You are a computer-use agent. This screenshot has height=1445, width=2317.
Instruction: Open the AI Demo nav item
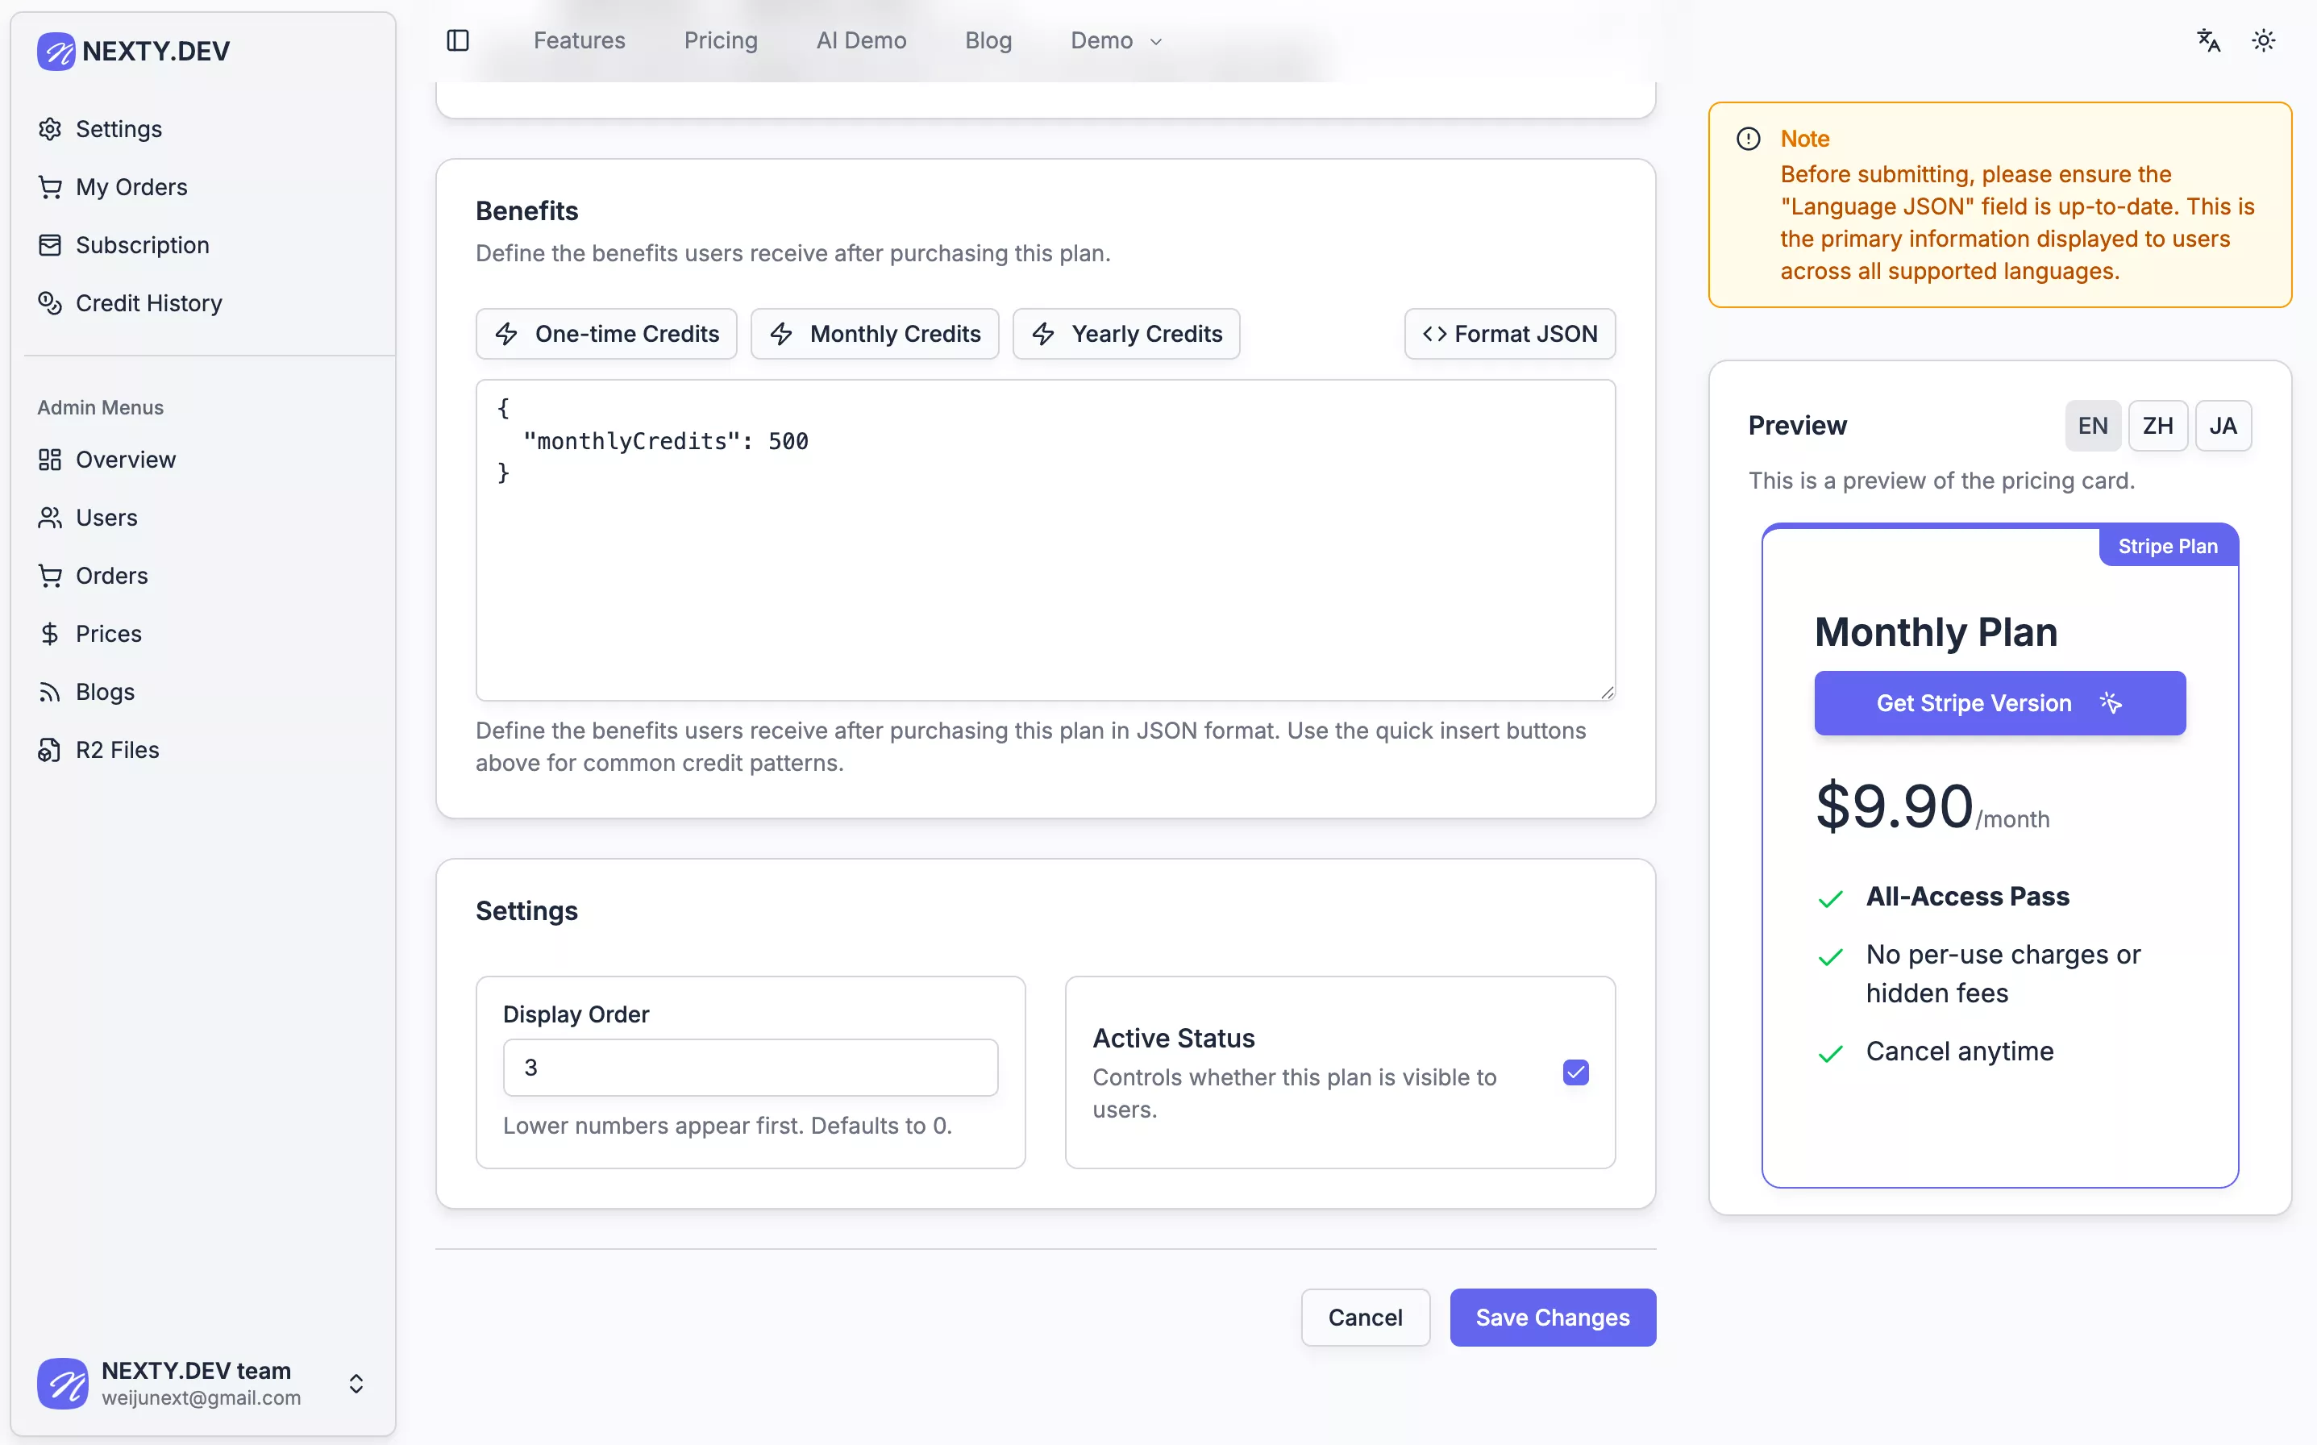[861, 40]
